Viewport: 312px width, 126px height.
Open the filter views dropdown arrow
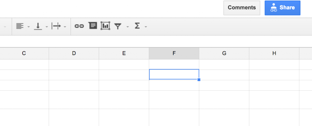[x=128, y=27]
